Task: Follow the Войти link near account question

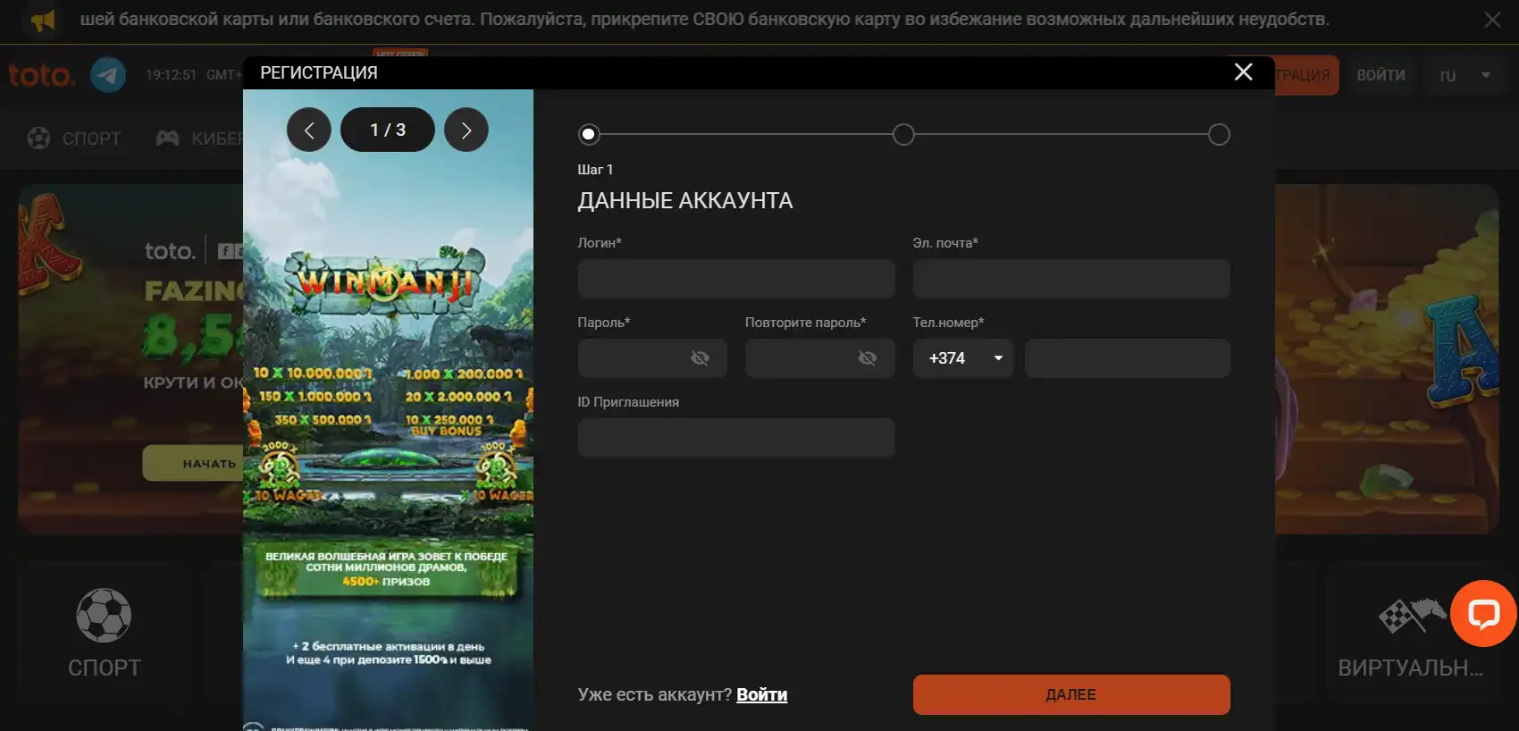Action: click(761, 694)
